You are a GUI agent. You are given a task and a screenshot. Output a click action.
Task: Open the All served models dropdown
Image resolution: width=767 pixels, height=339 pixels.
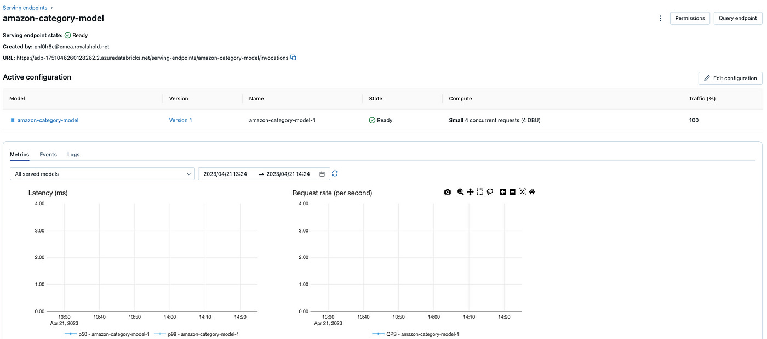tap(102, 174)
